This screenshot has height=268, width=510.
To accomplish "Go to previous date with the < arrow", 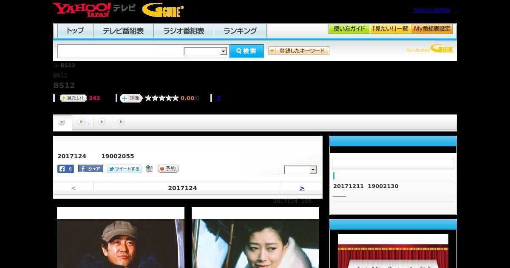I will point(73,188).
